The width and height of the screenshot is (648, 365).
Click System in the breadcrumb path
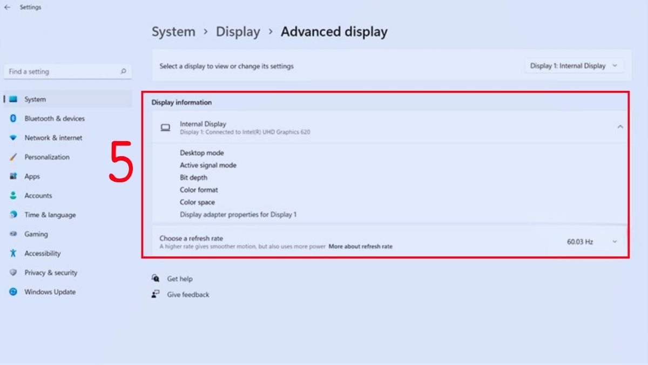tap(173, 32)
